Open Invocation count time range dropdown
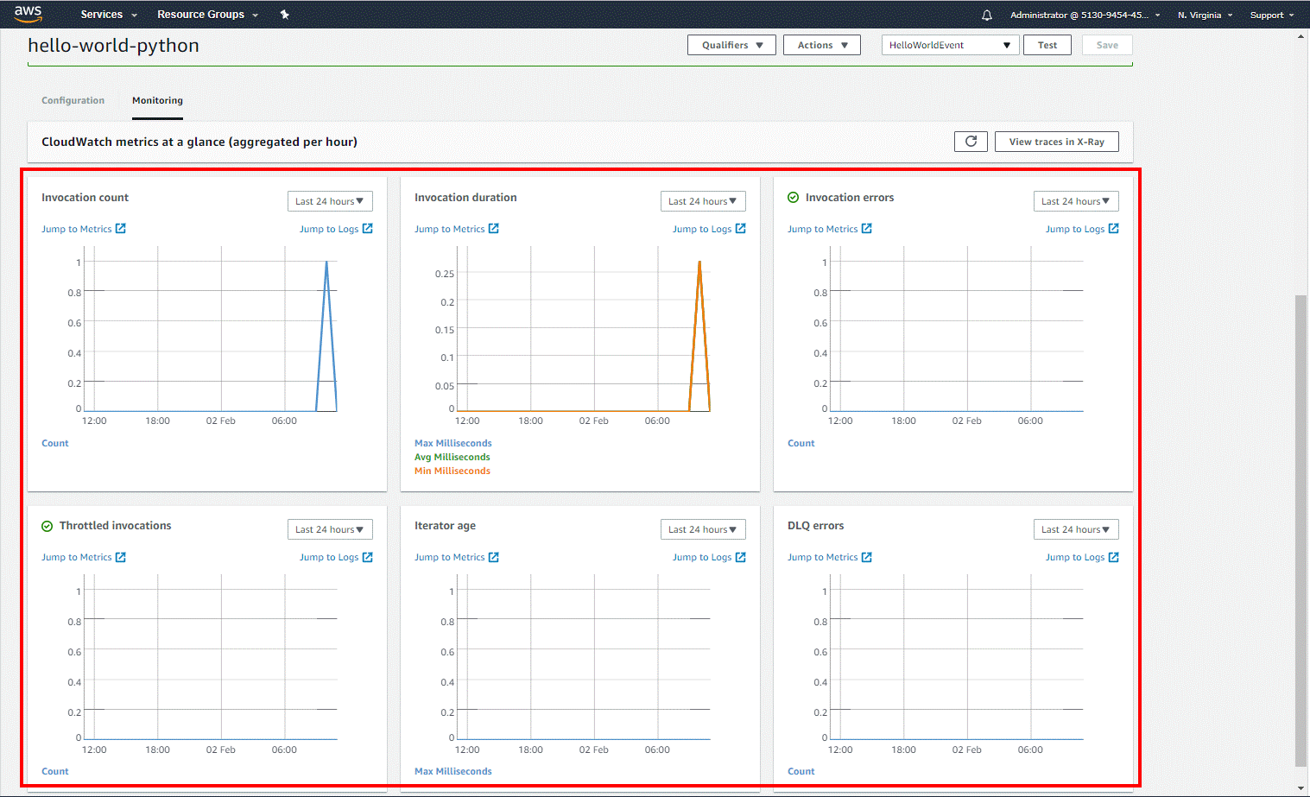The image size is (1310, 797). 330,201
